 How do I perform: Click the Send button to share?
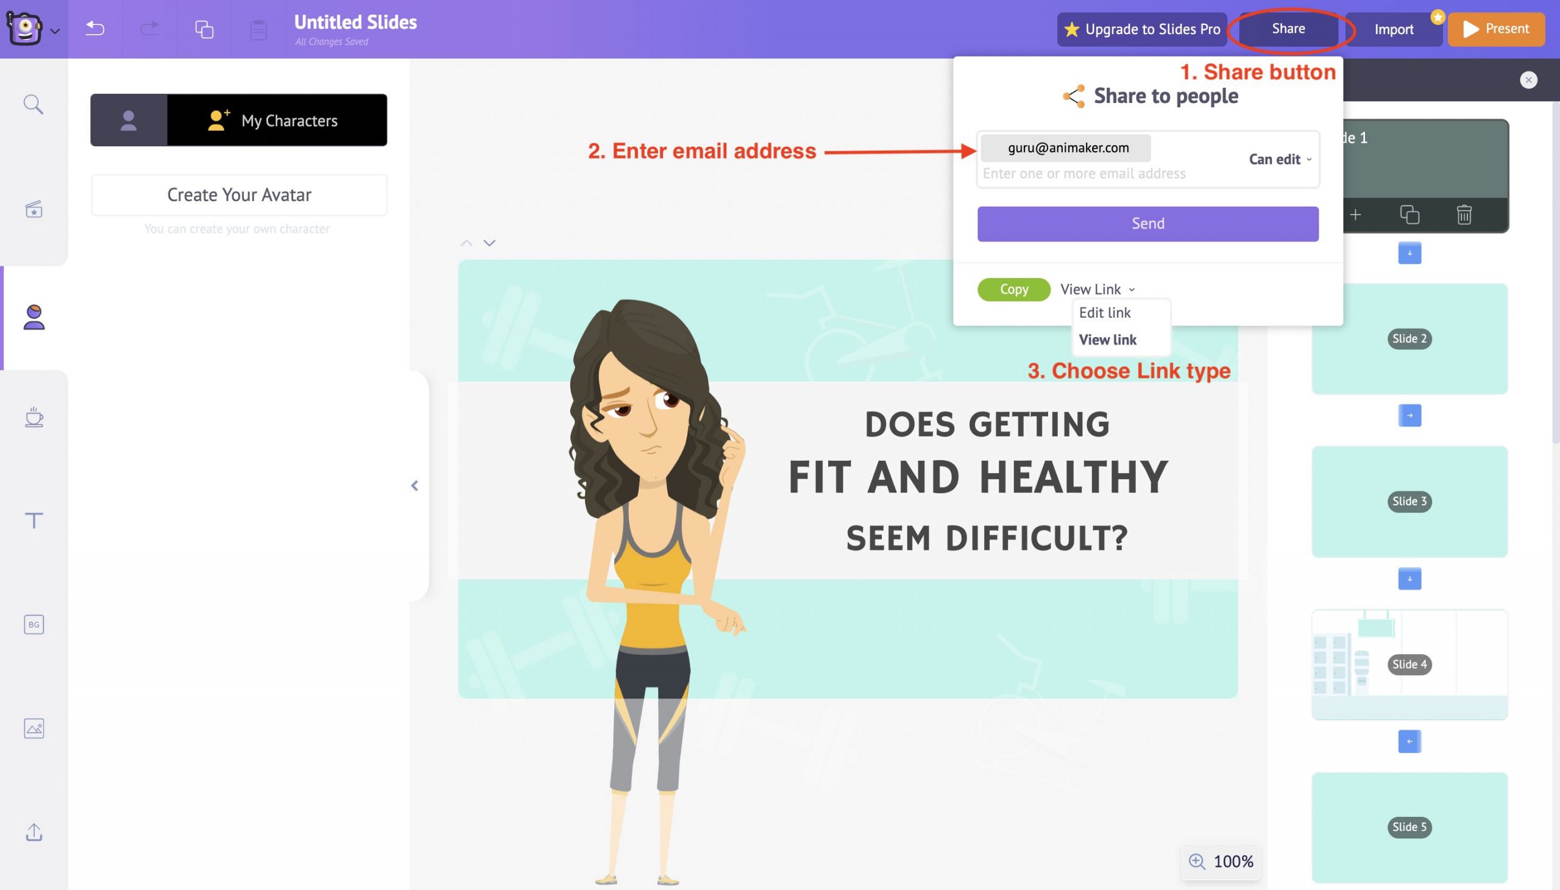coord(1147,223)
